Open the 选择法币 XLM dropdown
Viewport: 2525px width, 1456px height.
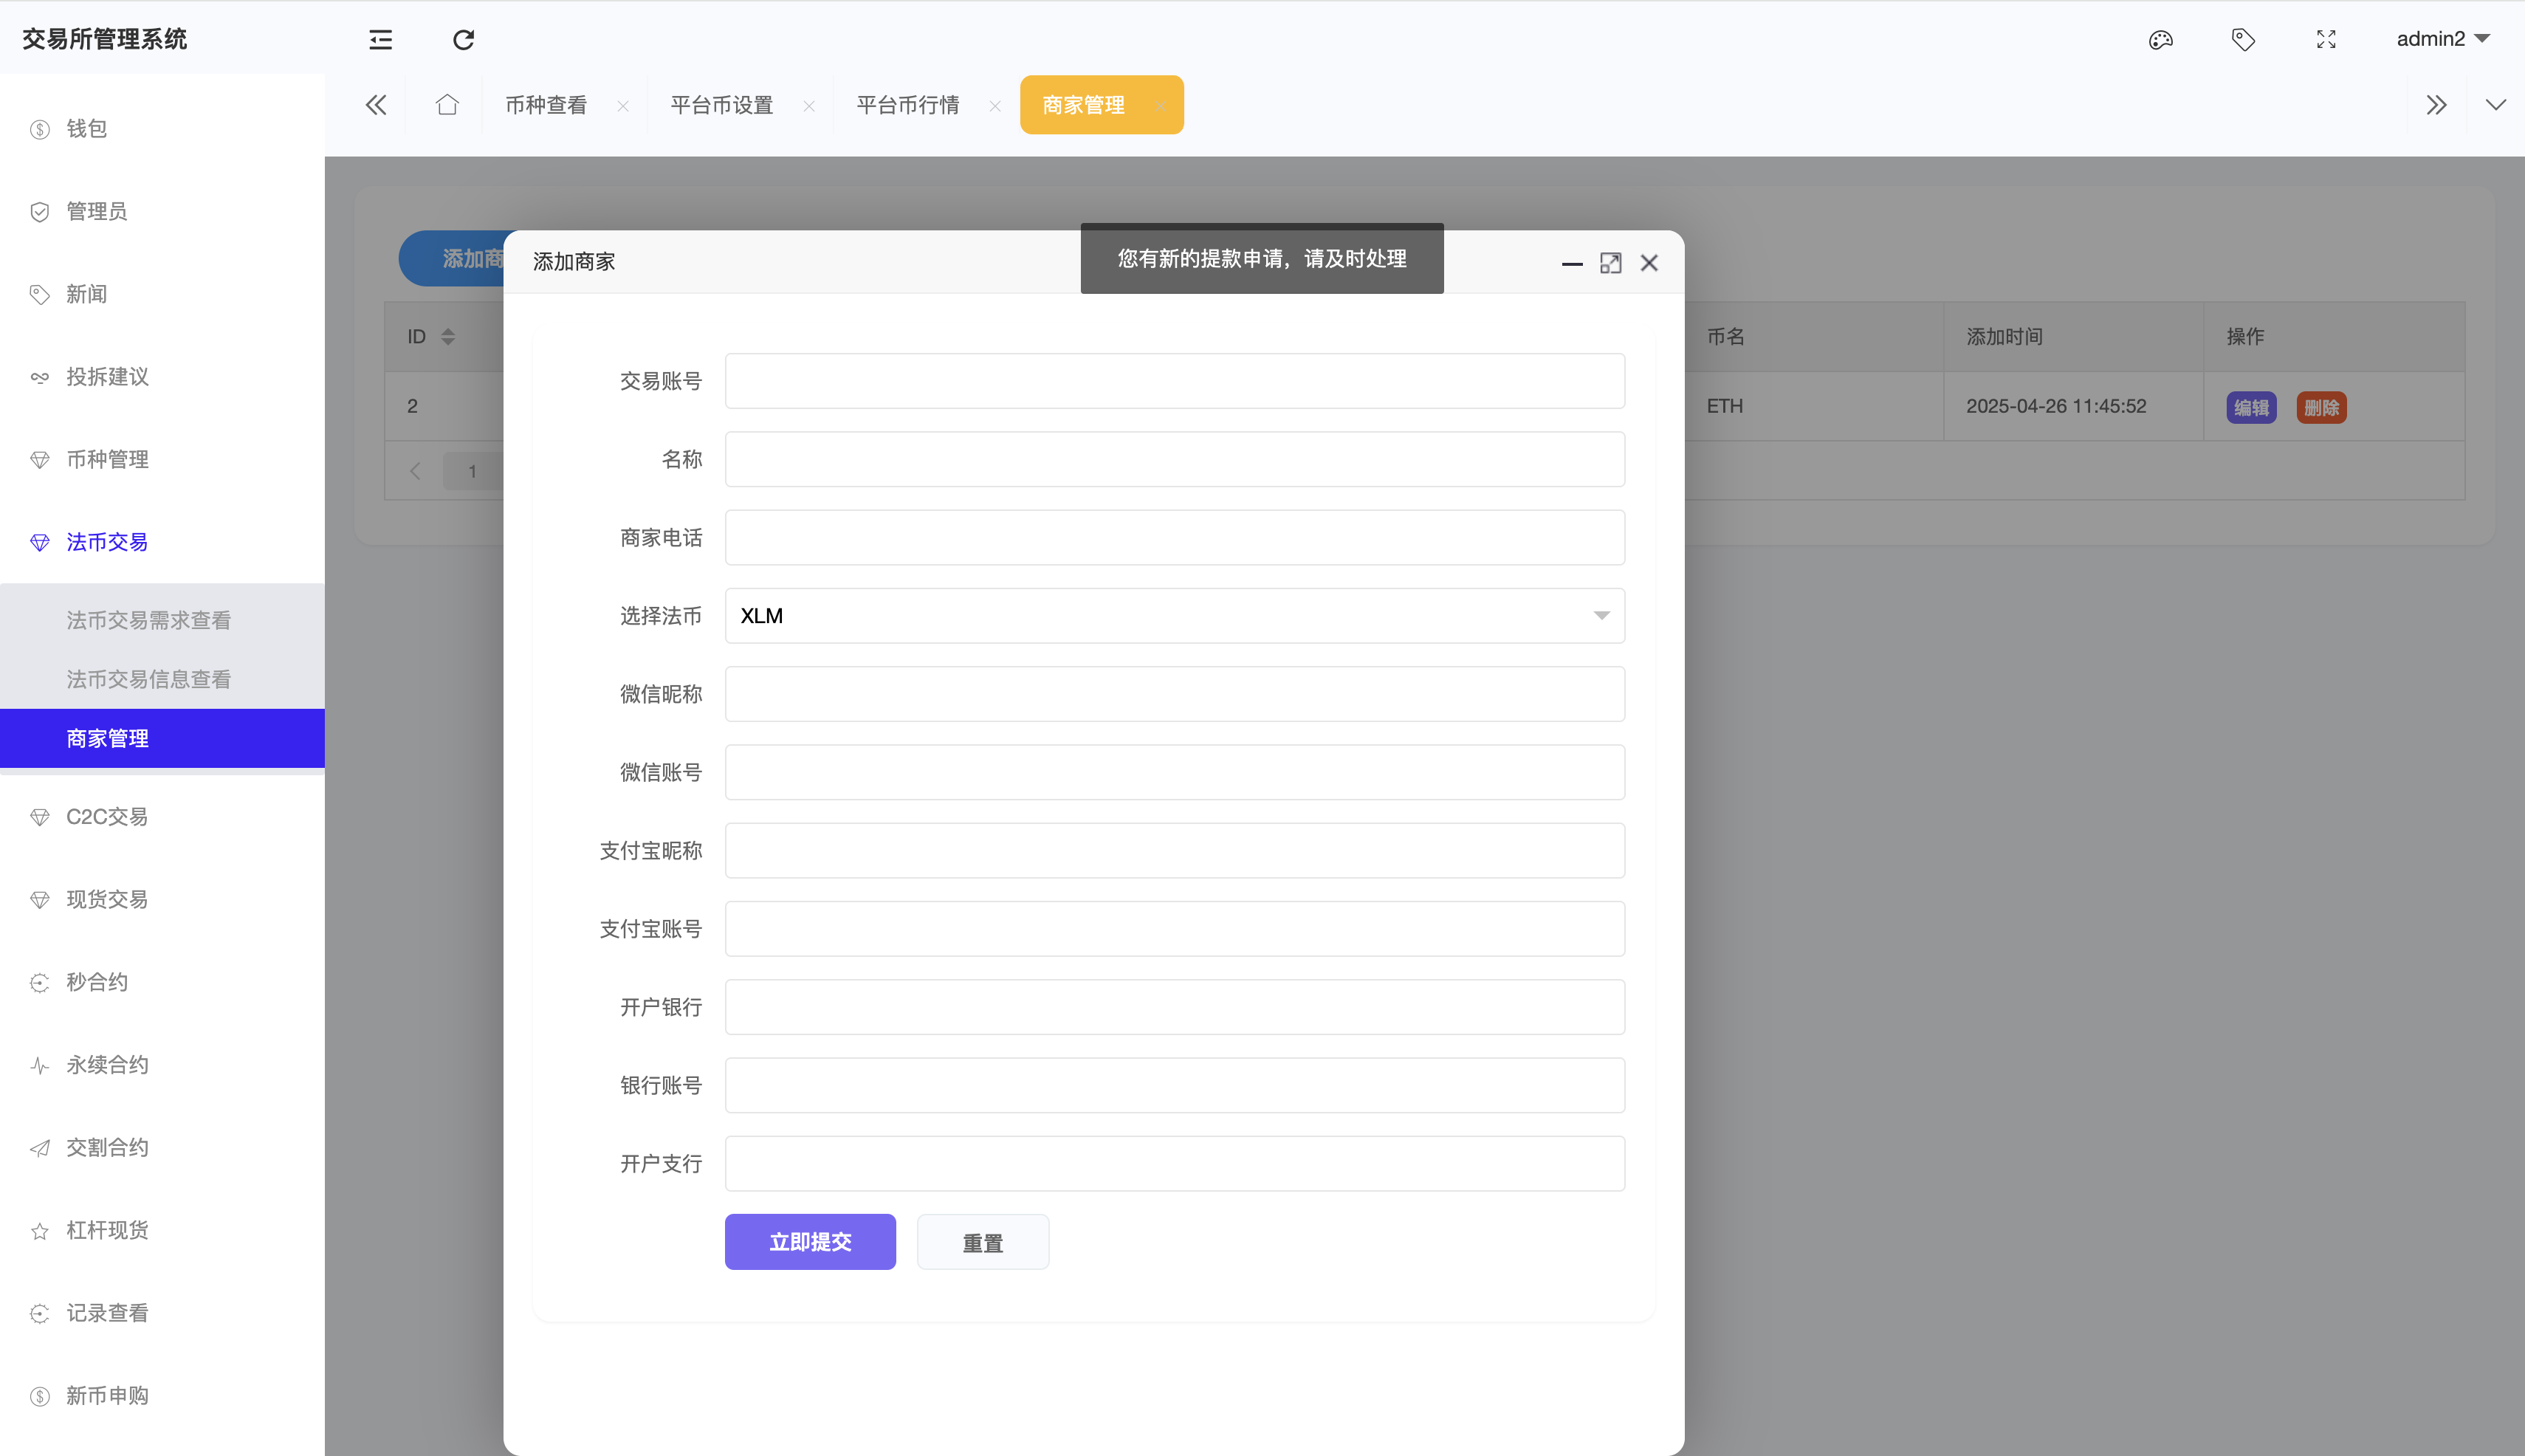click(x=1175, y=616)
